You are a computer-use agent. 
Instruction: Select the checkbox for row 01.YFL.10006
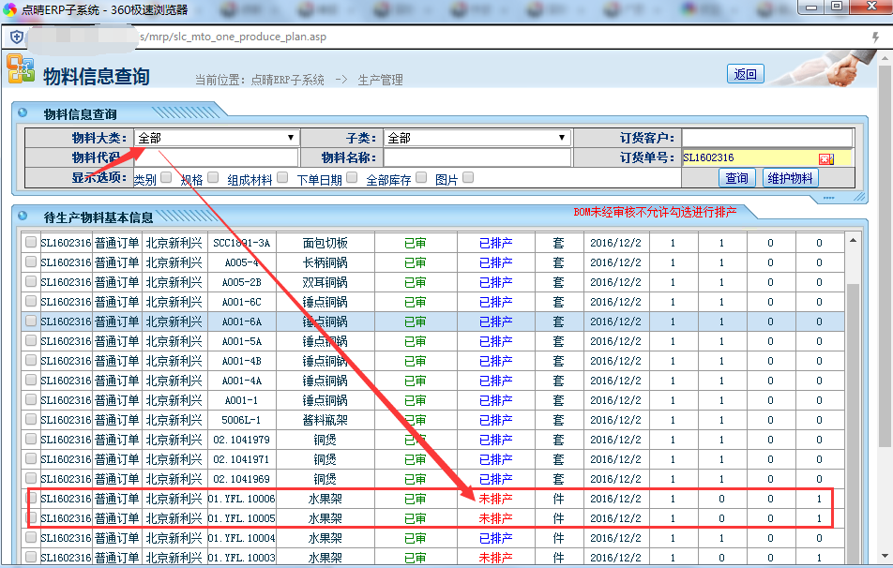pos(31,499)
